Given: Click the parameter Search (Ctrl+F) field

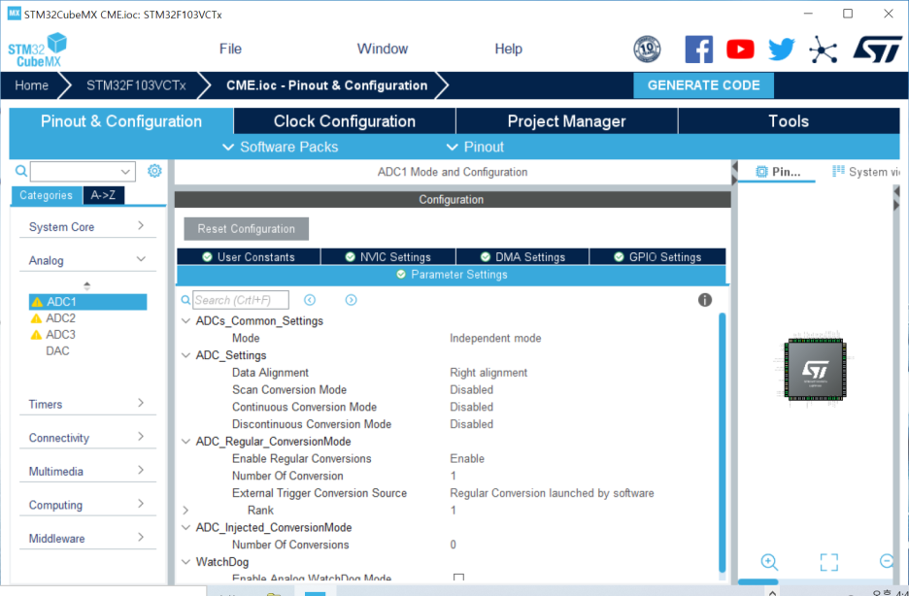Looking at the screenshot, I should click(241, 300).
